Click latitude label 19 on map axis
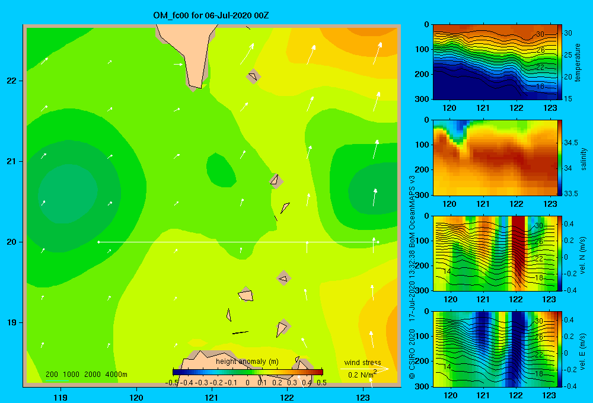Image resolution: width=593 pixels, height=403 pixels. tap(12, 322)
